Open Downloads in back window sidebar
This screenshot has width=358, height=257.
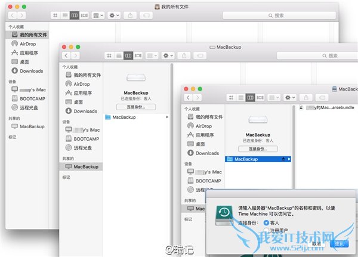coord(27,71)
